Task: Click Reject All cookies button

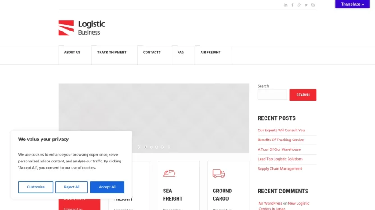Action: (x=72, y=187)
